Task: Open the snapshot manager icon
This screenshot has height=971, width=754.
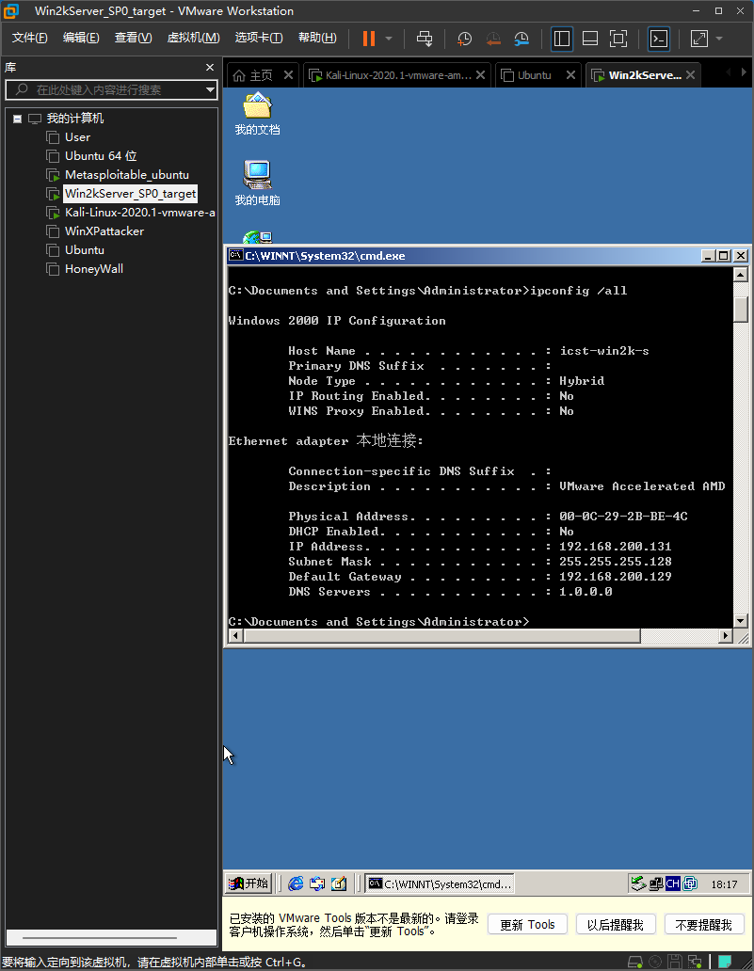Action: [x=521, y=39]
